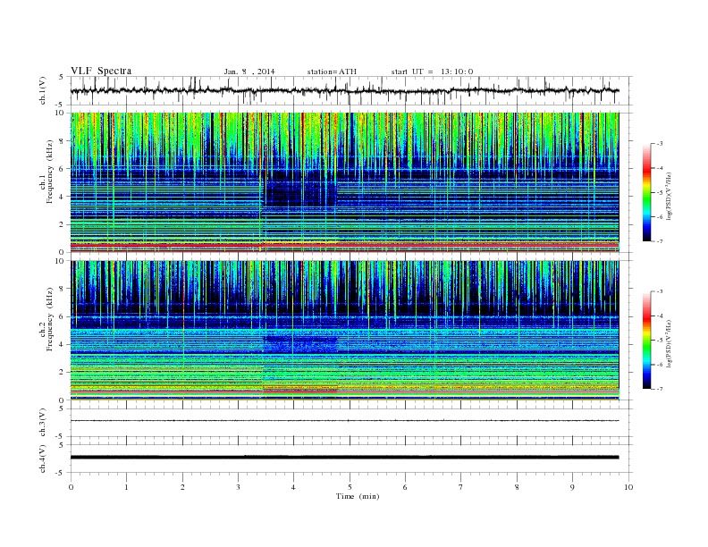Click the time axis tick label "6"

[x=405, y=487]
